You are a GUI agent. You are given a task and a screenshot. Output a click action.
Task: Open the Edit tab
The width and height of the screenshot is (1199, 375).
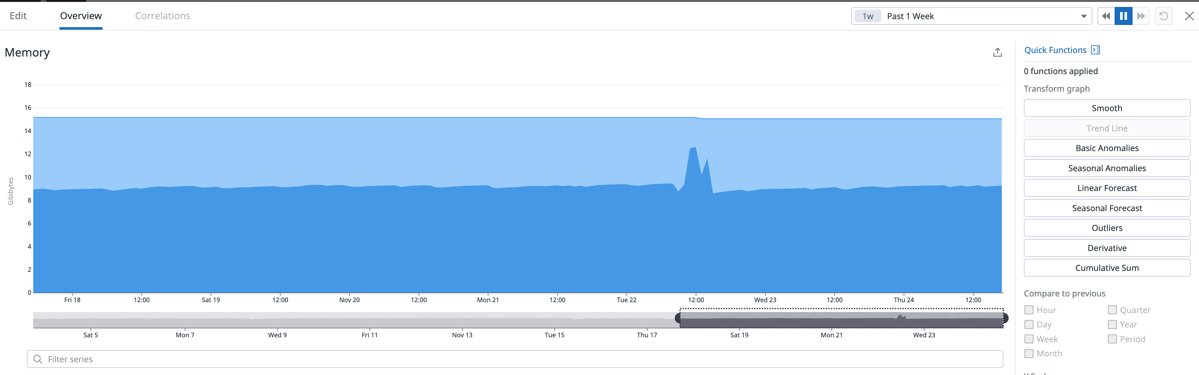tap(18, 15)
